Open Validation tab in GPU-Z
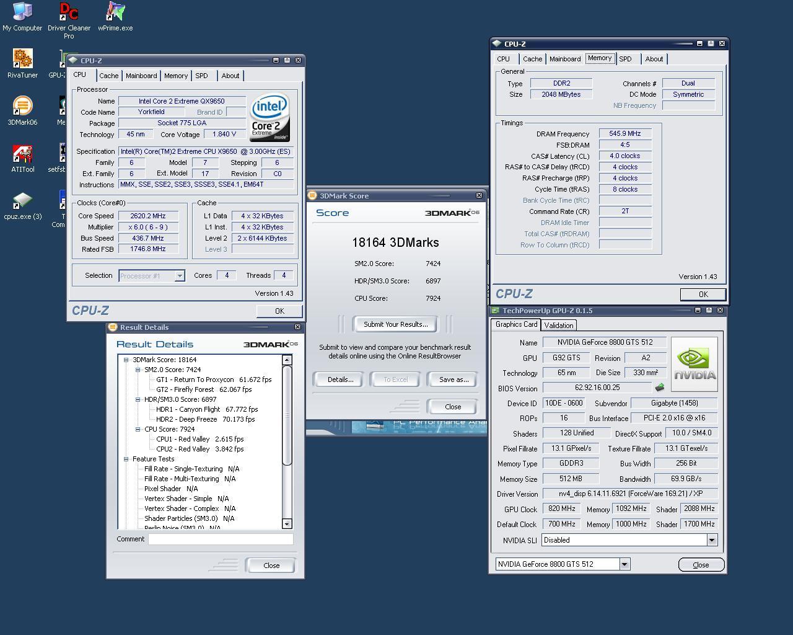Screen dimensions: 793x635 click(559, 325)
